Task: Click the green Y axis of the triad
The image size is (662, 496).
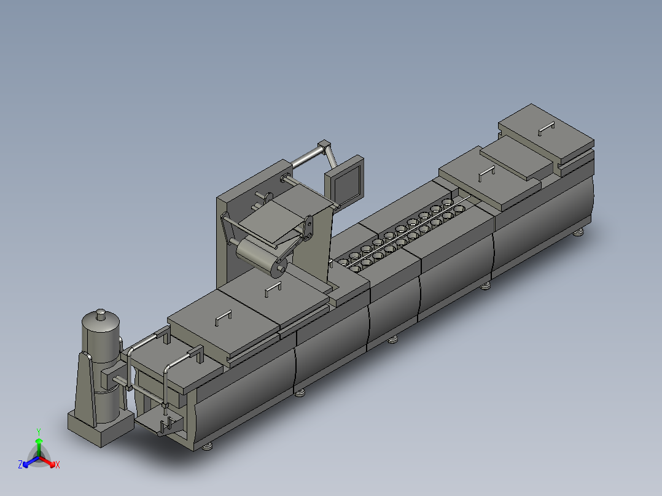Action: coord(39,447)
